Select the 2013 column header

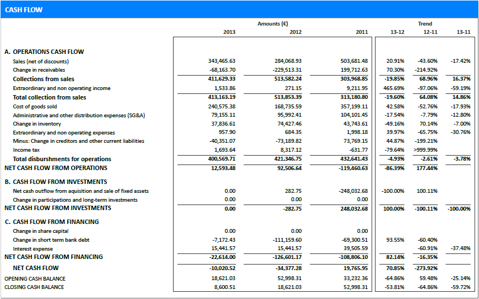[229, 32]
